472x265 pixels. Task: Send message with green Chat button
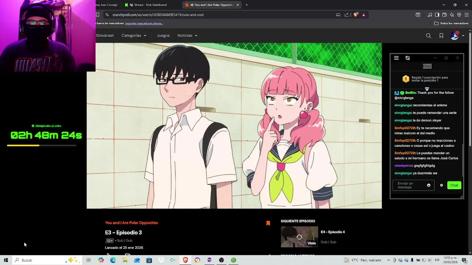(x=454, y=185)
